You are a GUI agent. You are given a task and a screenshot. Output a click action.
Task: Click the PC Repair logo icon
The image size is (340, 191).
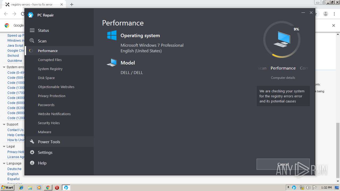point(31,15)
